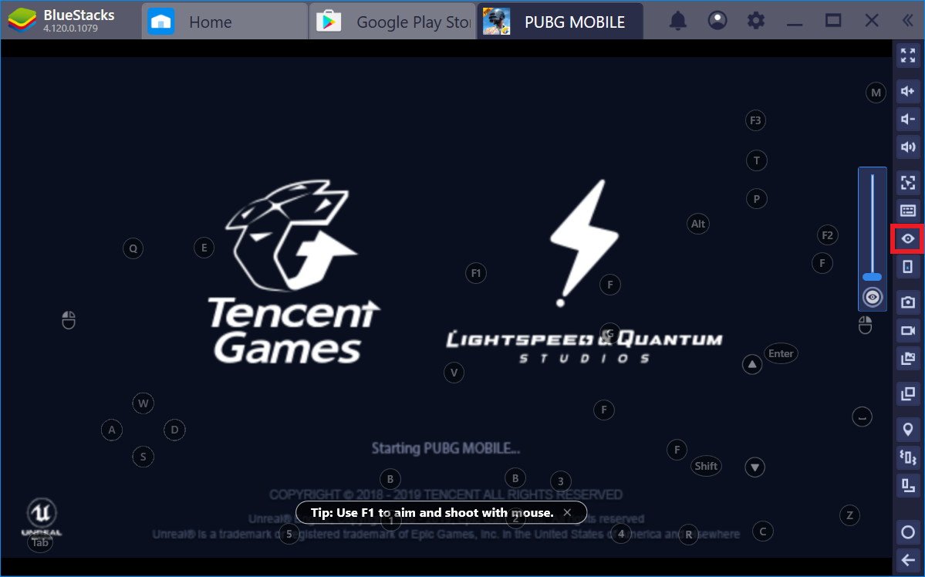Click the shake device icon
Screen dimensions: 925x577
point(908,457)
